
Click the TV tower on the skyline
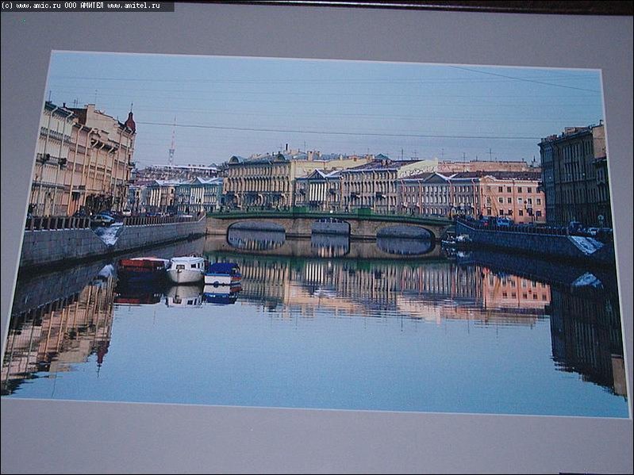(x=172, y=141)
